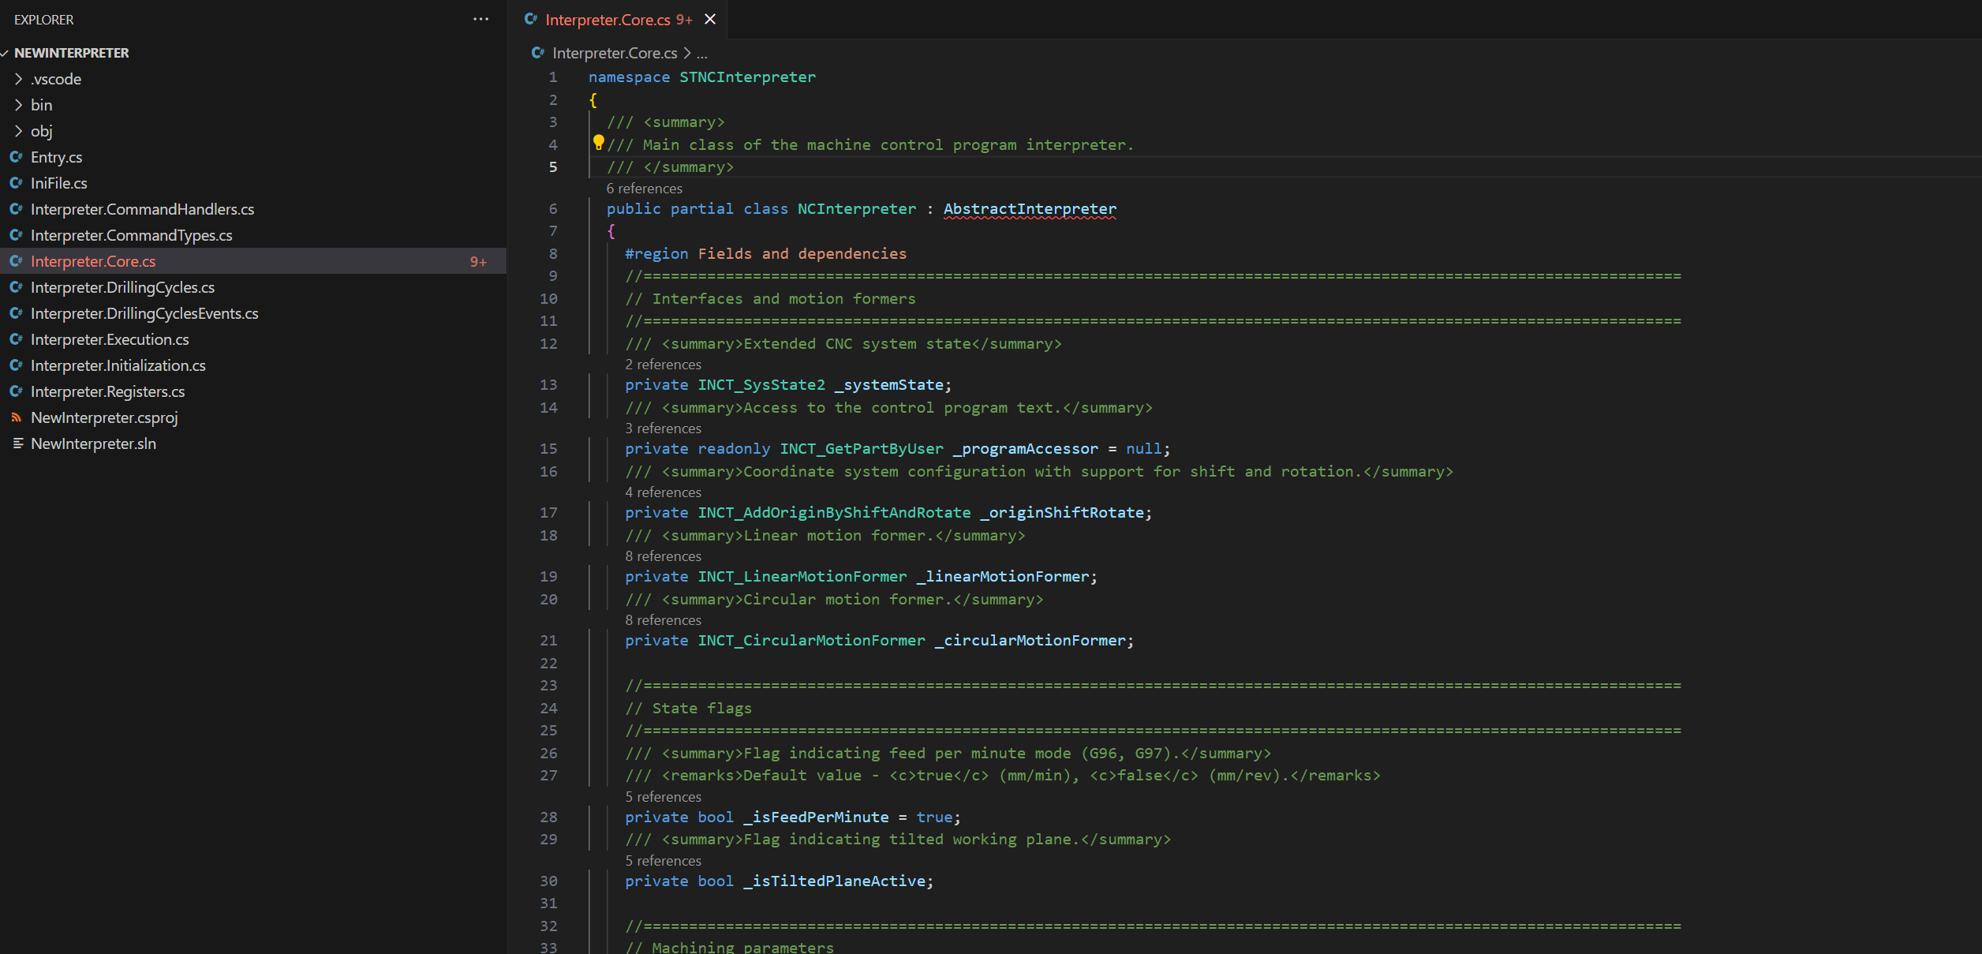The image size is (1982, 954).
Task: Open Interpreter.Execution.cs in the explorer
Action: coord(110,339)
